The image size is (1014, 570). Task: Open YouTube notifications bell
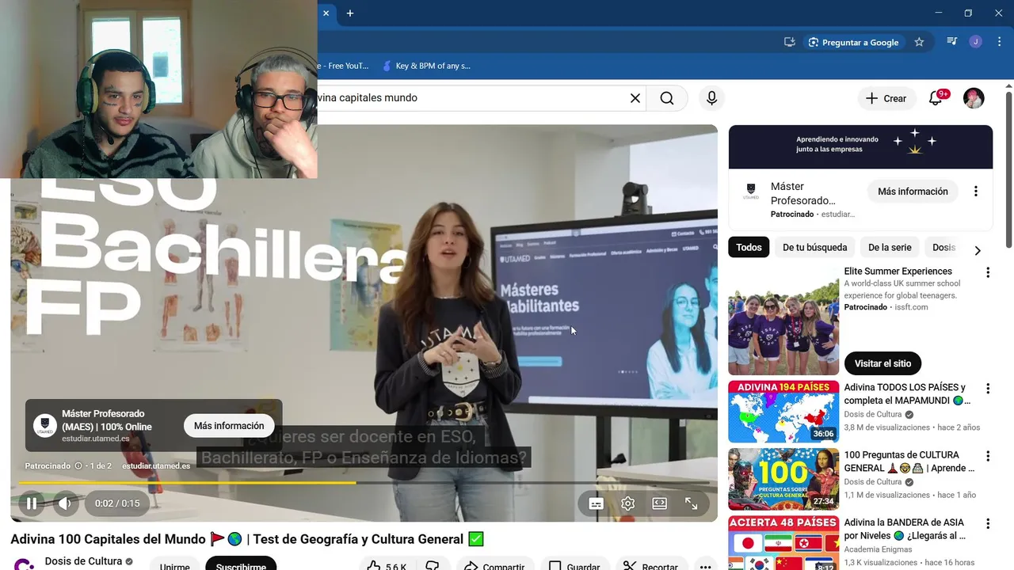[x=936, y=98]
